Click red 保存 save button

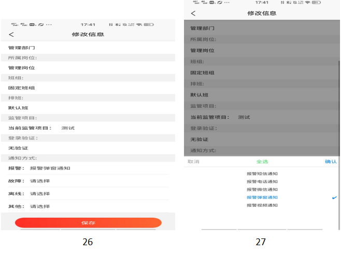[x=88, y=223]
